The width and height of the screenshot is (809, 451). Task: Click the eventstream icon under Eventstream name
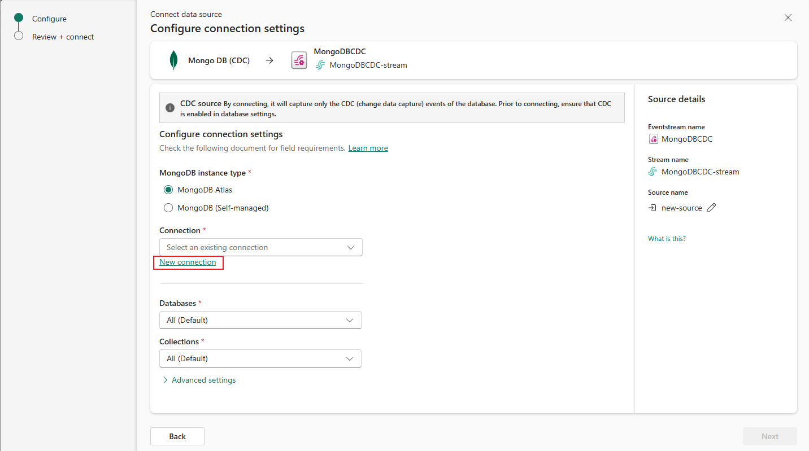click(x=653, y=139)
